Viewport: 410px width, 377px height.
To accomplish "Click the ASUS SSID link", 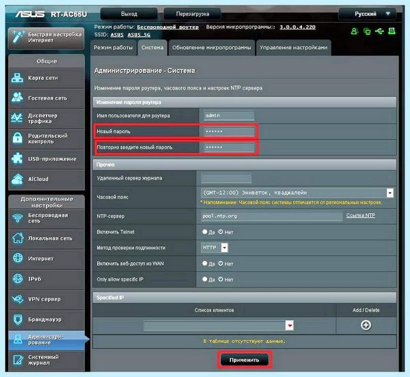I will pyautogui.click(x=117, y=35).
